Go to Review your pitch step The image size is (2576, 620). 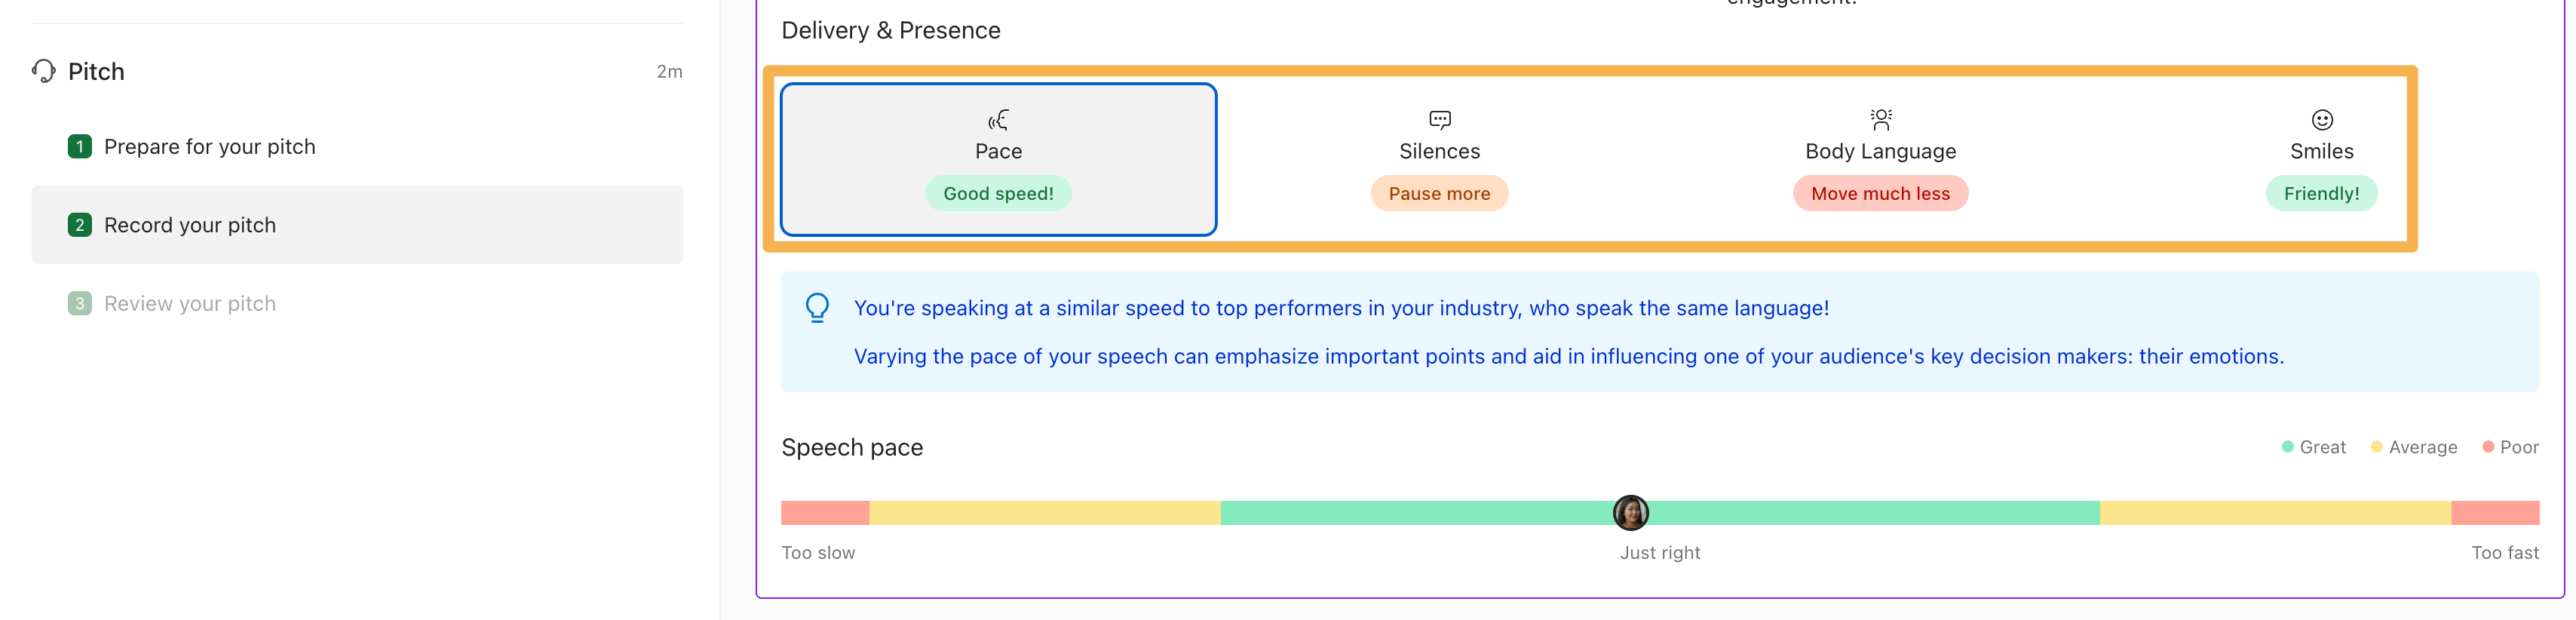[x=190, y=303]
